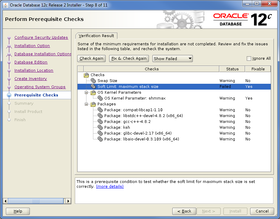Screen dimensions: 280x219
Task: Click the sidebar horizontal scrollbar thumb
Action: point(36,201)
